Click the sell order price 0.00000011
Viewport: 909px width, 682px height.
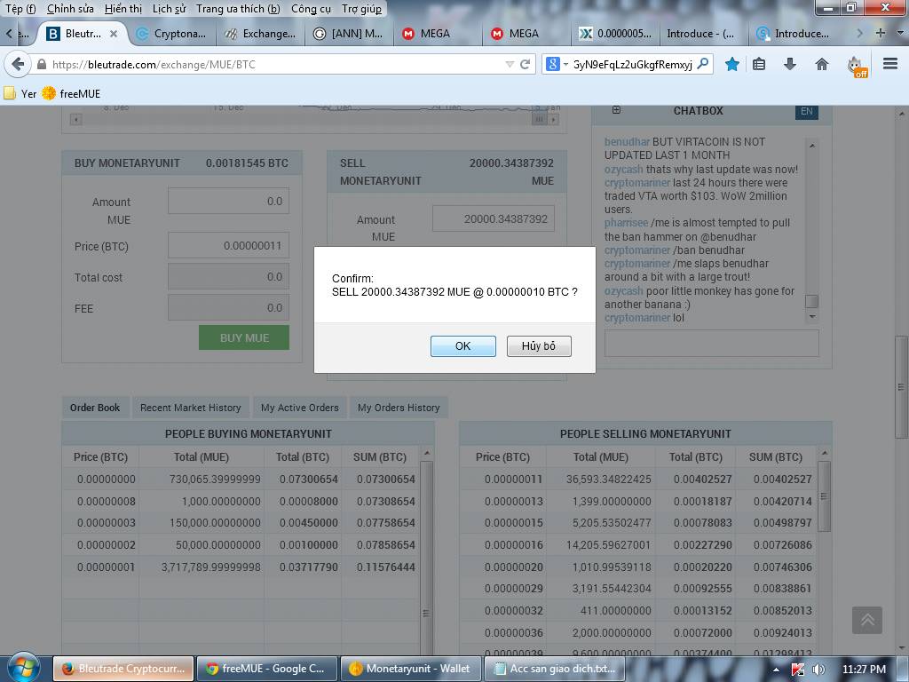514,479
